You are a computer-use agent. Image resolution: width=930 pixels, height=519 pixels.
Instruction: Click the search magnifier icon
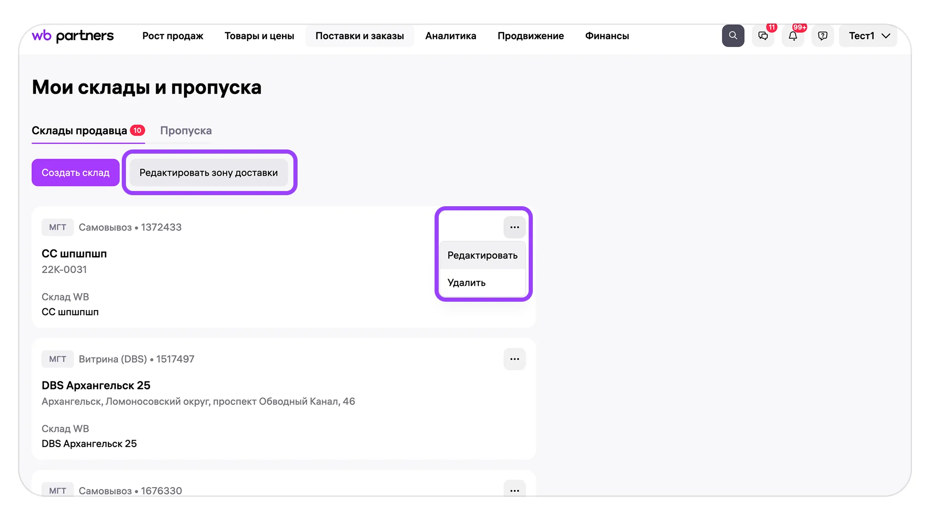[733, 36]
